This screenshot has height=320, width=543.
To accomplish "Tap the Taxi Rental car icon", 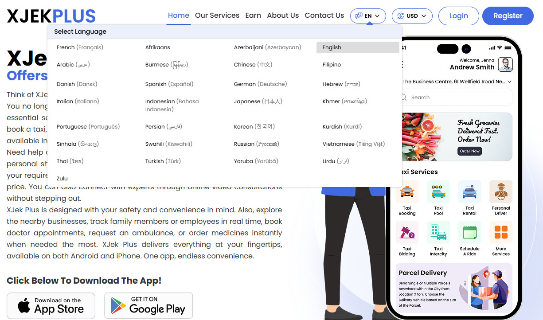I will (469, 192).
